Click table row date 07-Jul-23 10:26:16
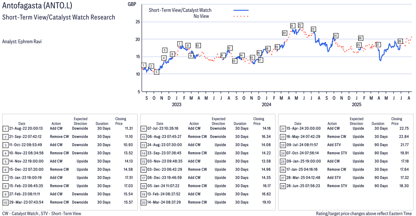416x216 pixels. tap(163, 128)
